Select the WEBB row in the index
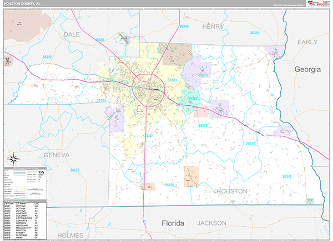The image size is (333, 241). coord(25,238)
